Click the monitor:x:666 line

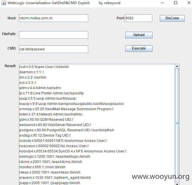pyautogui.click(x=42, y=167)
